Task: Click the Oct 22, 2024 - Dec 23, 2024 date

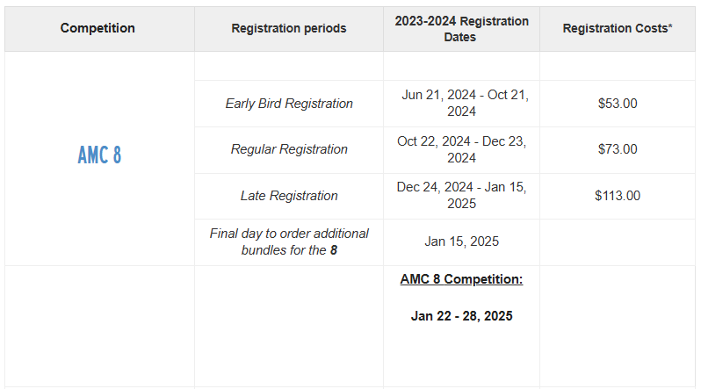Action: (461, 149)
